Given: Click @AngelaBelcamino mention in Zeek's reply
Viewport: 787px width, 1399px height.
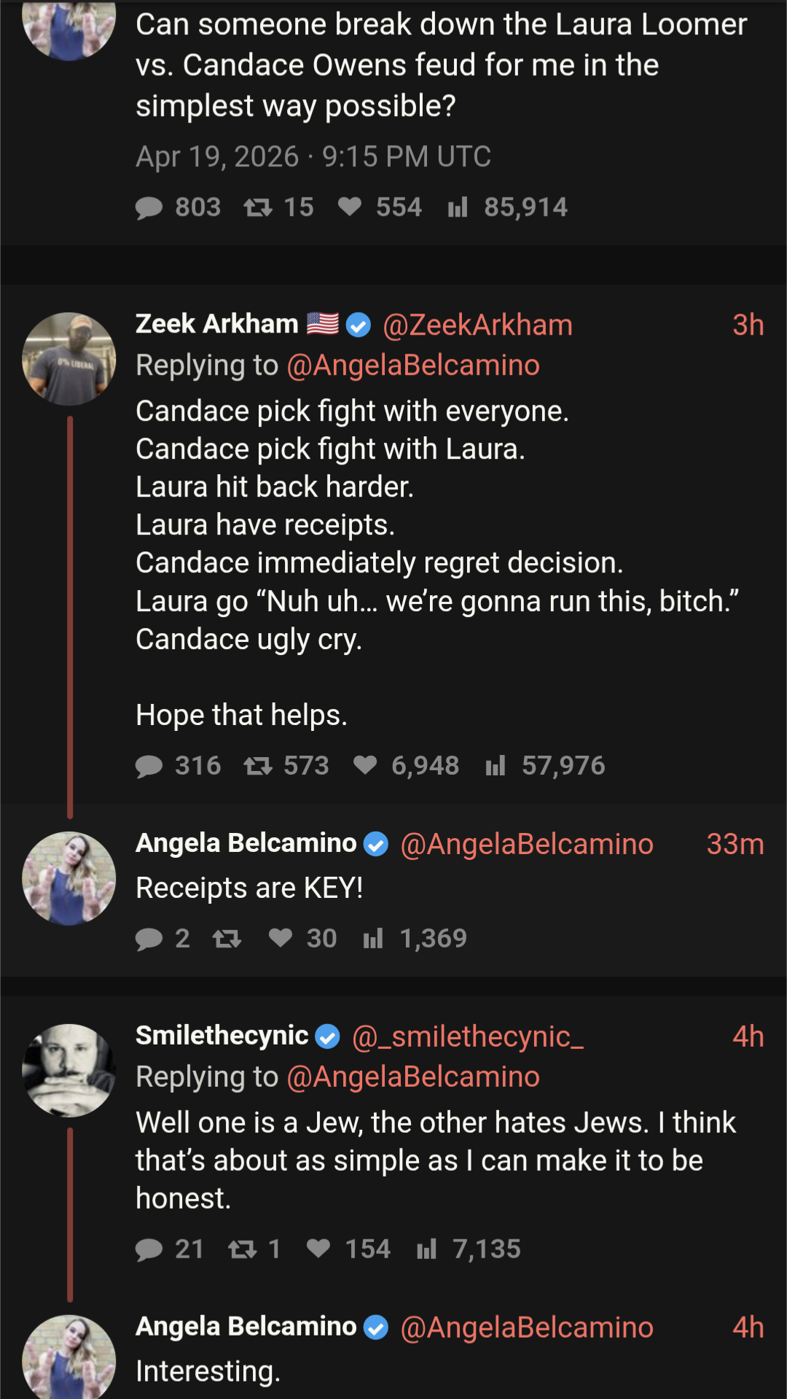Looking at the screenshot, I should (413, 365).
